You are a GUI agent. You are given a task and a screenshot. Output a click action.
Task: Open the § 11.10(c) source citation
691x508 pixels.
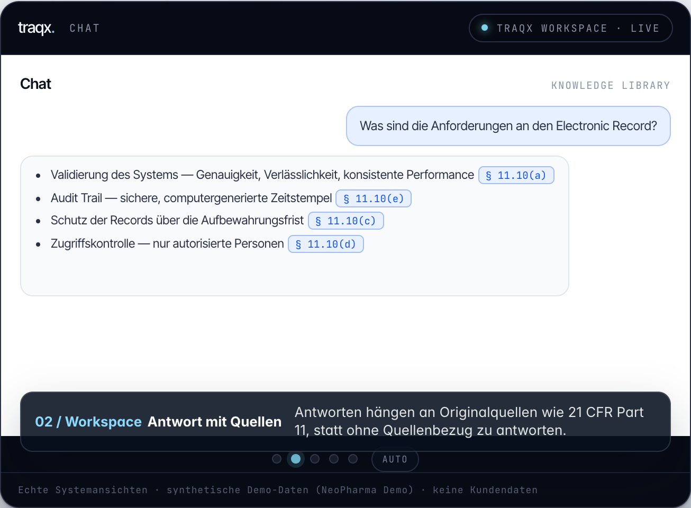point(345,221)
